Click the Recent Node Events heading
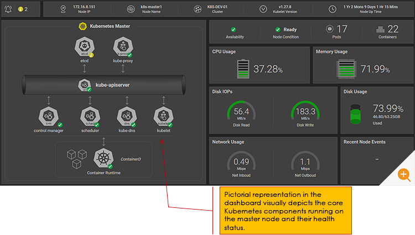415x235 pixels. point(365,142)
